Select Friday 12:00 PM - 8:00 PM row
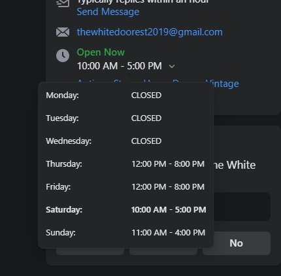 [x=125, y=187]
